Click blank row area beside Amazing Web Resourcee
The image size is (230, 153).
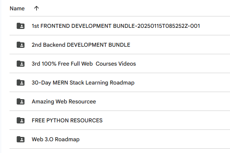coord(163,101)
